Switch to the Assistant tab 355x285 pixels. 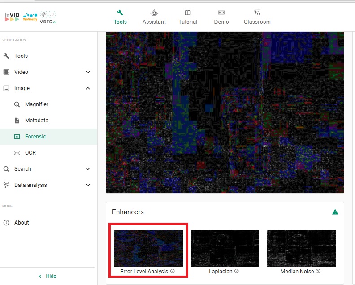[154, 17]
